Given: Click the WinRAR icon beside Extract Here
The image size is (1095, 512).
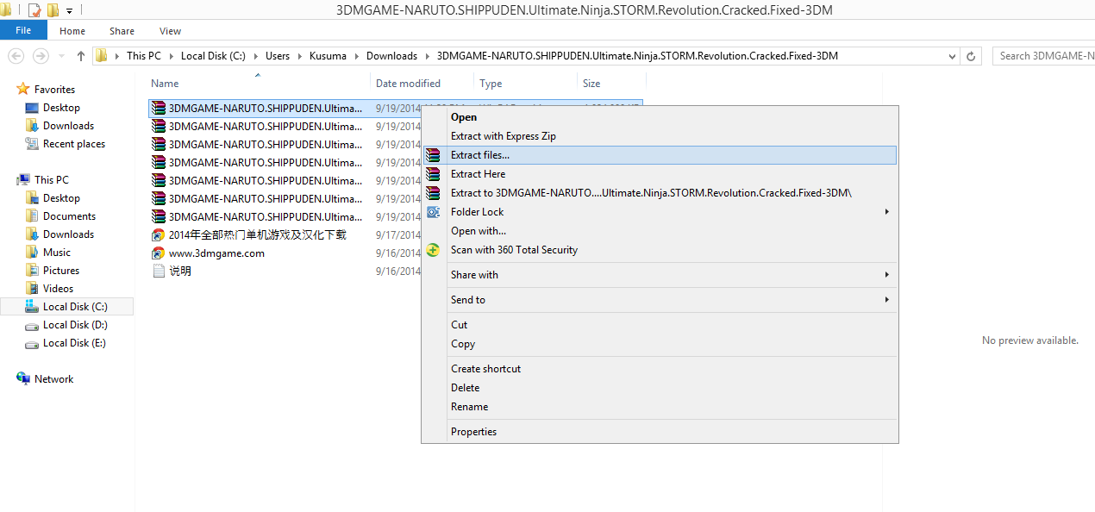Looking at the screenshot, I should point(433,174).
